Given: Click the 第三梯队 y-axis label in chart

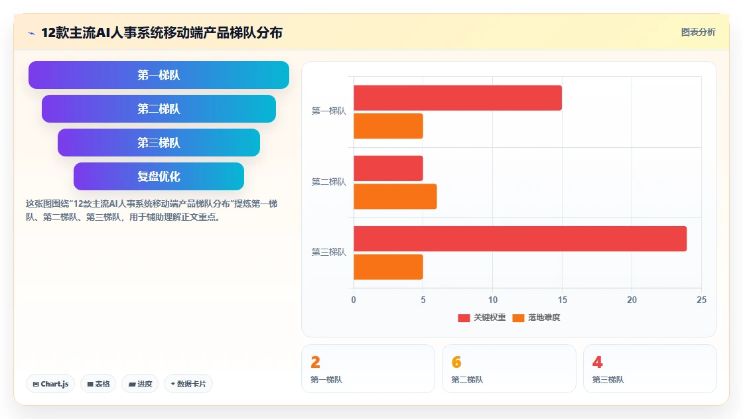Looking at the screenshot, I should pos(328,253).
